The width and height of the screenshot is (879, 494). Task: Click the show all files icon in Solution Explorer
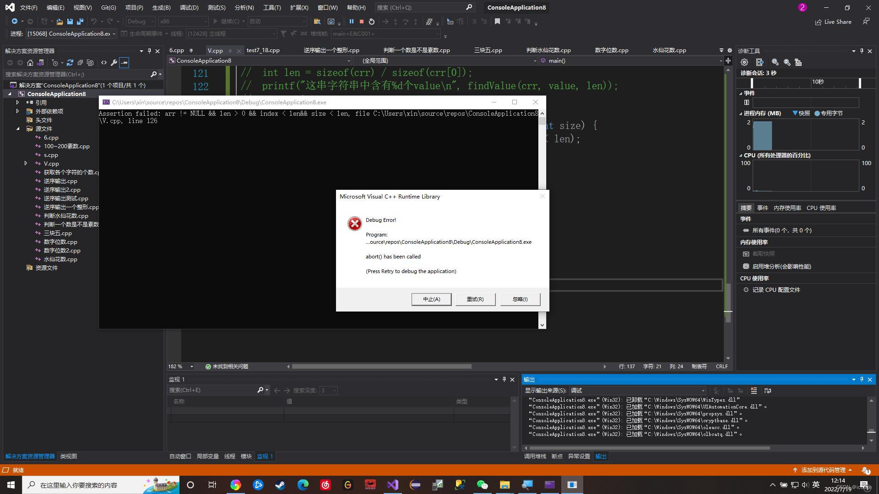90,63
